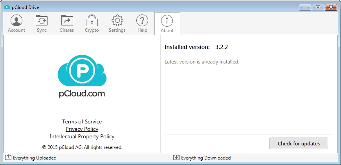Click the installed version number 3.2.2
341x165 pixels.
(222, 47)
